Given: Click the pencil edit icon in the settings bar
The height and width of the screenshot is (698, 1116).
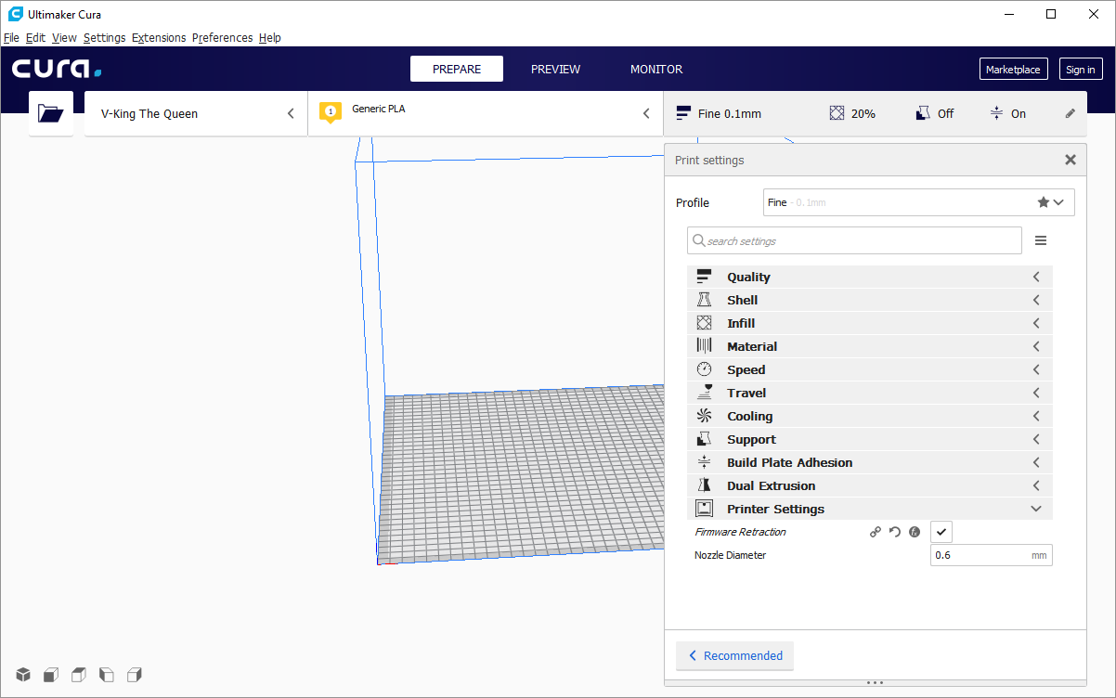Looking at the screenshot, I should (x=1071, y=113).
